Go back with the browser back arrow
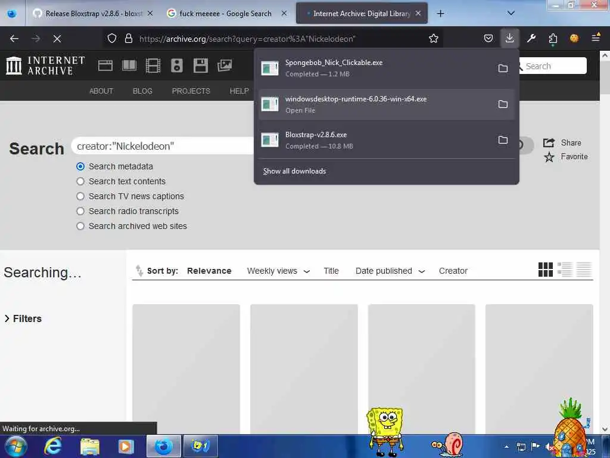 [14, 39]
